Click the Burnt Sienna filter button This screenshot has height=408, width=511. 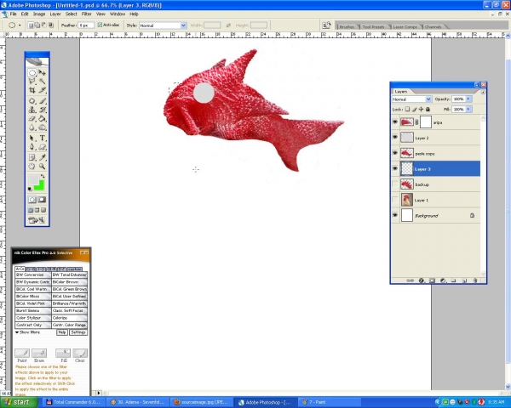point(33,311)
